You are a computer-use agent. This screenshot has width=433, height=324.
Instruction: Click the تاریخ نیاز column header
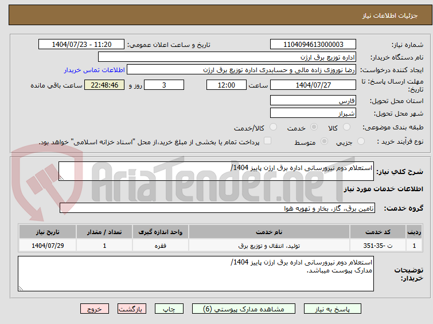coord(48,232)
